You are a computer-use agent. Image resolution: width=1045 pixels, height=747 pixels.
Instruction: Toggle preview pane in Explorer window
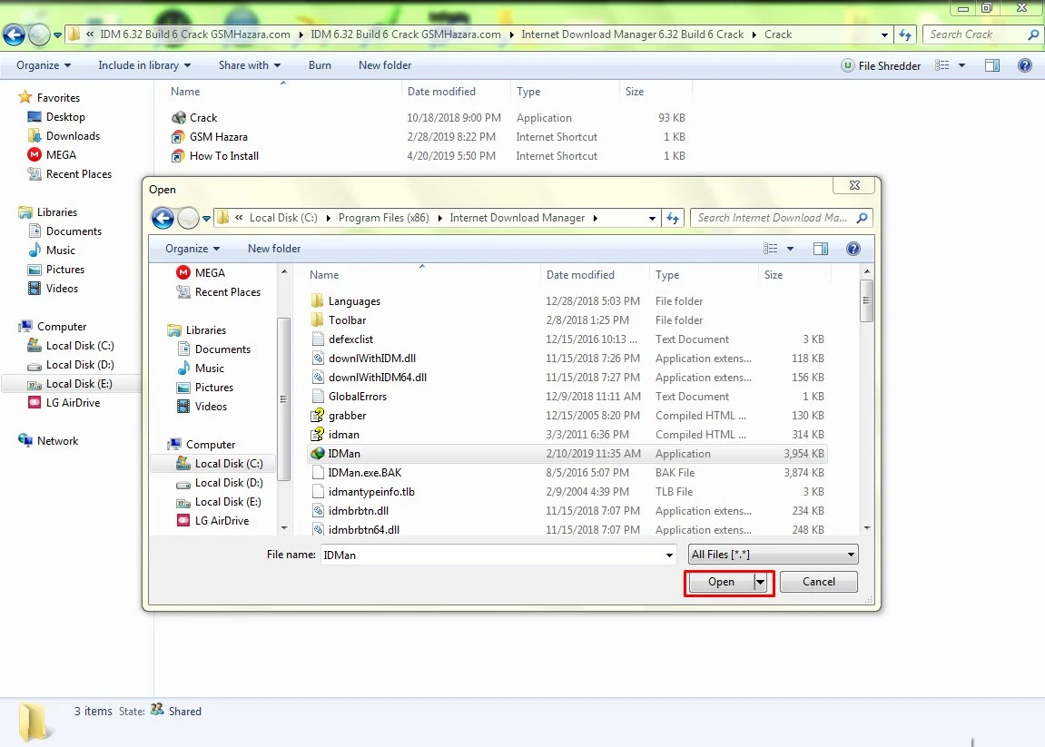(992, 65)
